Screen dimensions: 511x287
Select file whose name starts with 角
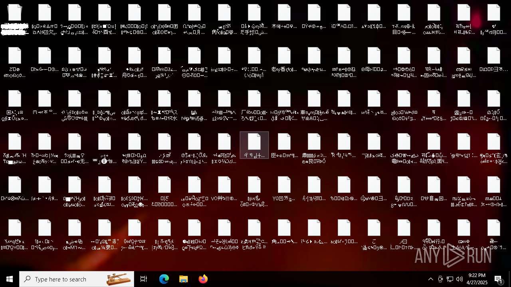pos(284,232)
